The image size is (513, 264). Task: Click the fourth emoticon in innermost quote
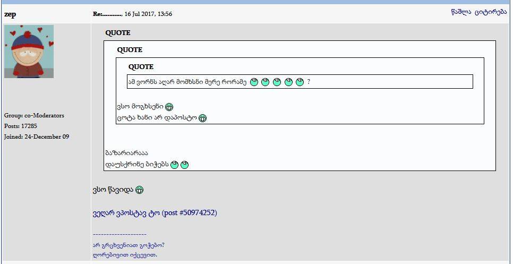point(288,82)
